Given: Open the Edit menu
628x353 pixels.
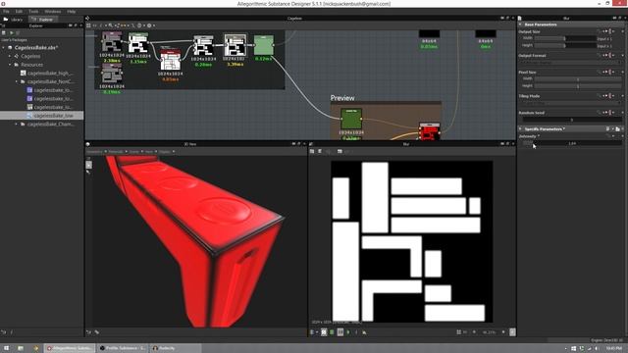Looking at the screenshot, I should tap(19, 12).
